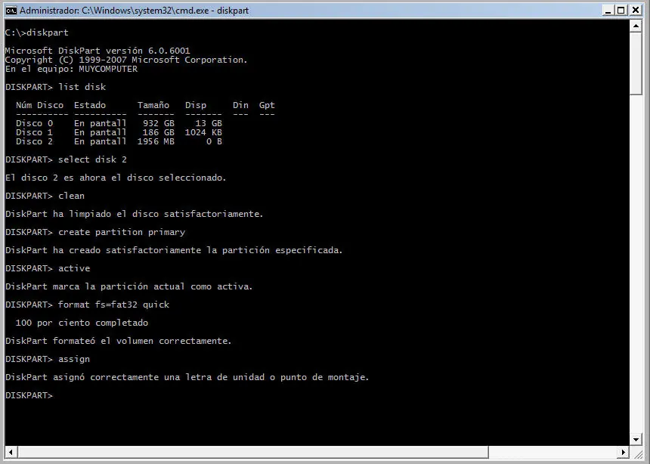Maximize the cmd.exe diskpart window
The height and width of the screenshot is (464, 650).
coord(621,11)
